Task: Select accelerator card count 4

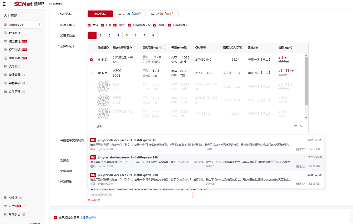Action: click(x=118, y=35)
